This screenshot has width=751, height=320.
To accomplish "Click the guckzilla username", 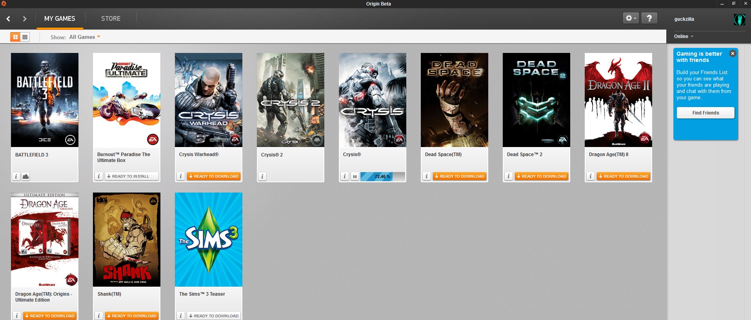I will point(684,19).
